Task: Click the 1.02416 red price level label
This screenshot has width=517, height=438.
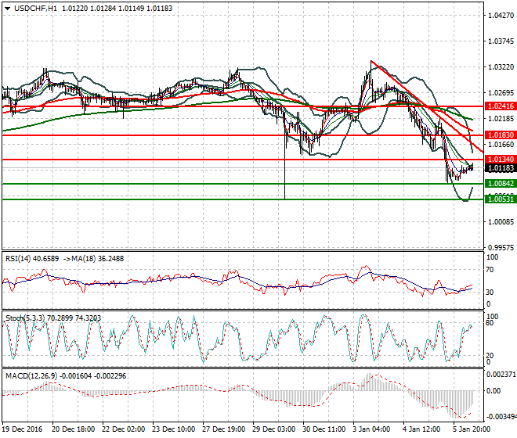Action: pos(501,106)
